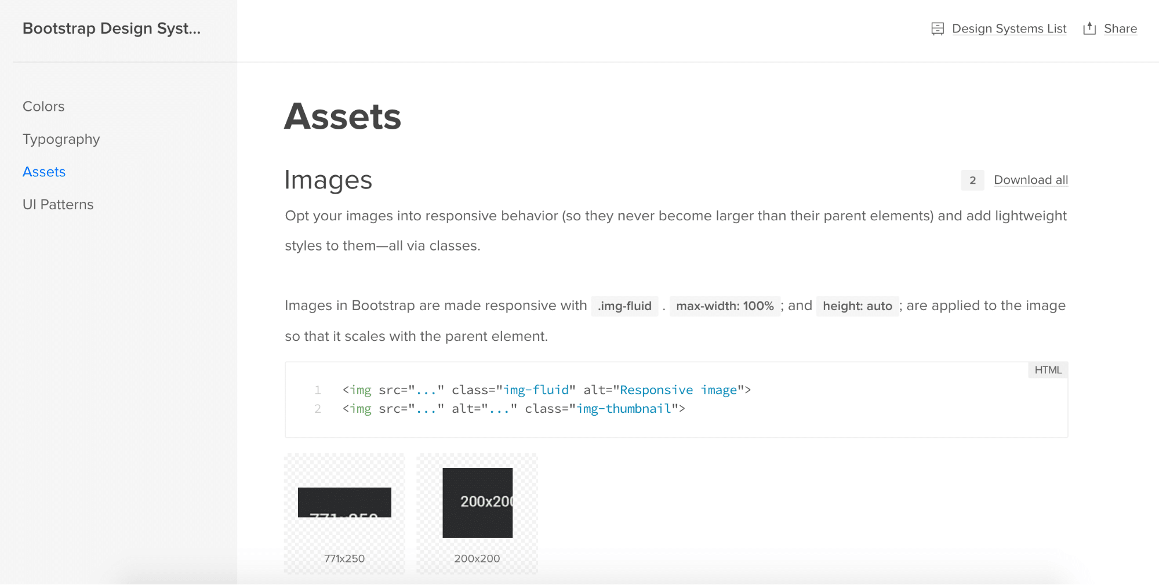Click the Download all link
This screenshot has width=1159, height=585.
point(1031,180)
